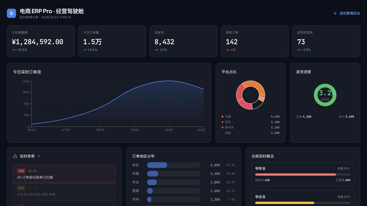The width and height of the screenshot is (367, 206).
Task: Click the 华南 bar in 订单地区分布
Action: pos(153,174)
